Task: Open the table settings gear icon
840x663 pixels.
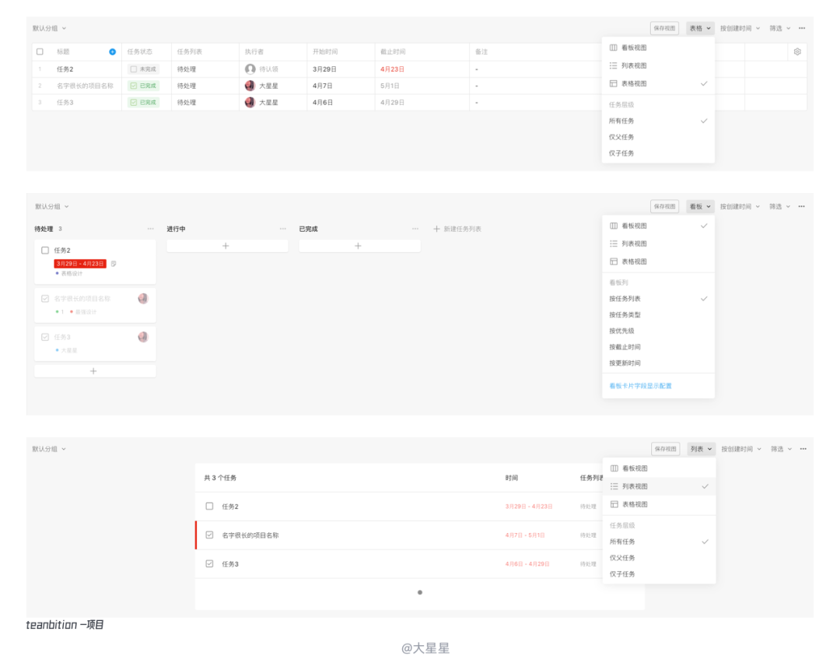Action: tap(797, 52)
